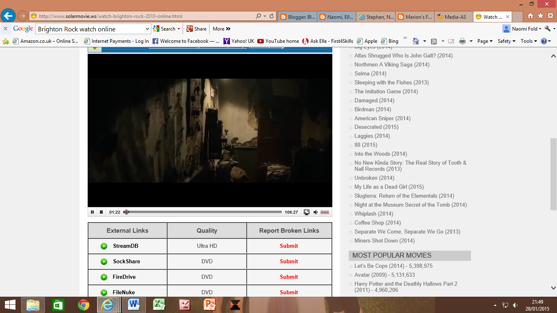Report broken StreamDB link via Submit
This screenshot has height=313, width=557.
coord(289,246)
